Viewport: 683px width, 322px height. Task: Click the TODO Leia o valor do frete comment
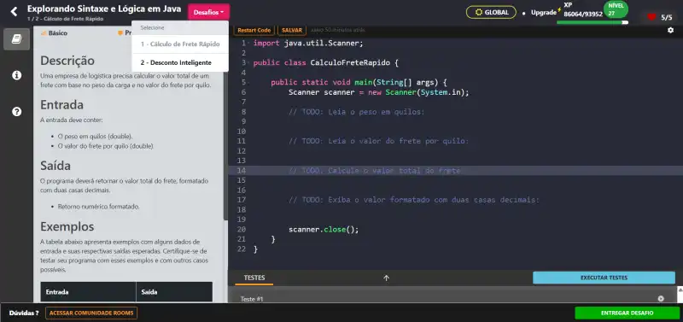(x=378, y=141)
